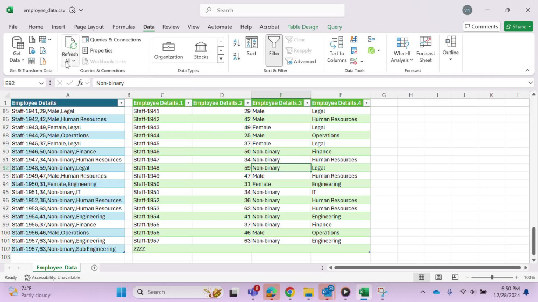The height and width of the screenshot is (302, 538).
Task: Expand the formula bar
Action: coord(530,83)
